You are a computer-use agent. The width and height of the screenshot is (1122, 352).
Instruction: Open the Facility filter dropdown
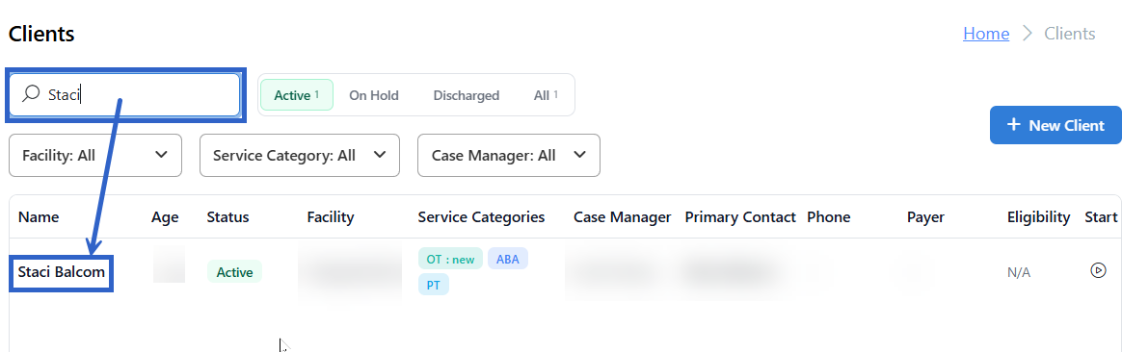[95, 155]
